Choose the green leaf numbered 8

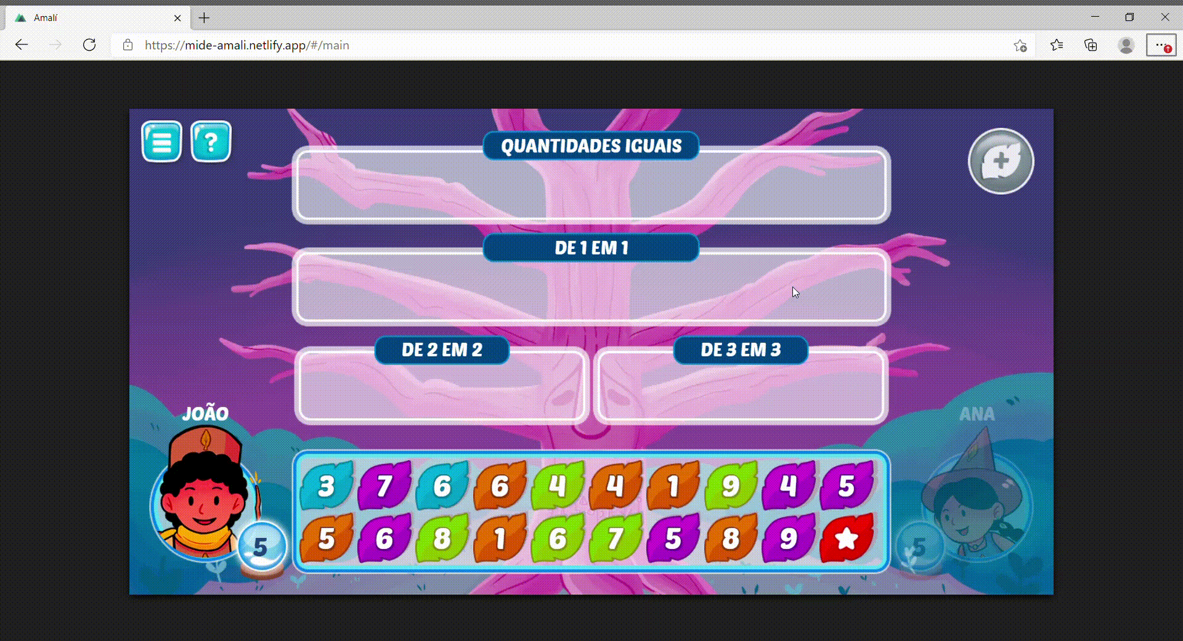coord(442,539)
